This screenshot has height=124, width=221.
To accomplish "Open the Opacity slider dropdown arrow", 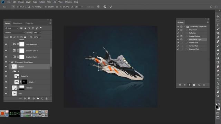I will 40,33.
